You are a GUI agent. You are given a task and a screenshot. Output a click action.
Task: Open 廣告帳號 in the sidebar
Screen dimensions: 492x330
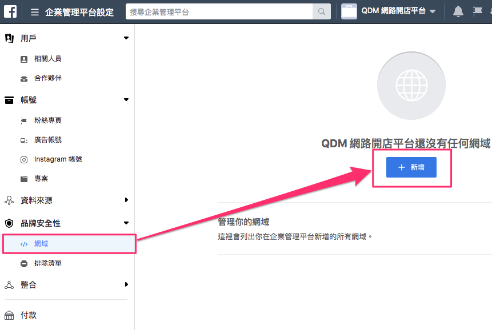(47, 140)
